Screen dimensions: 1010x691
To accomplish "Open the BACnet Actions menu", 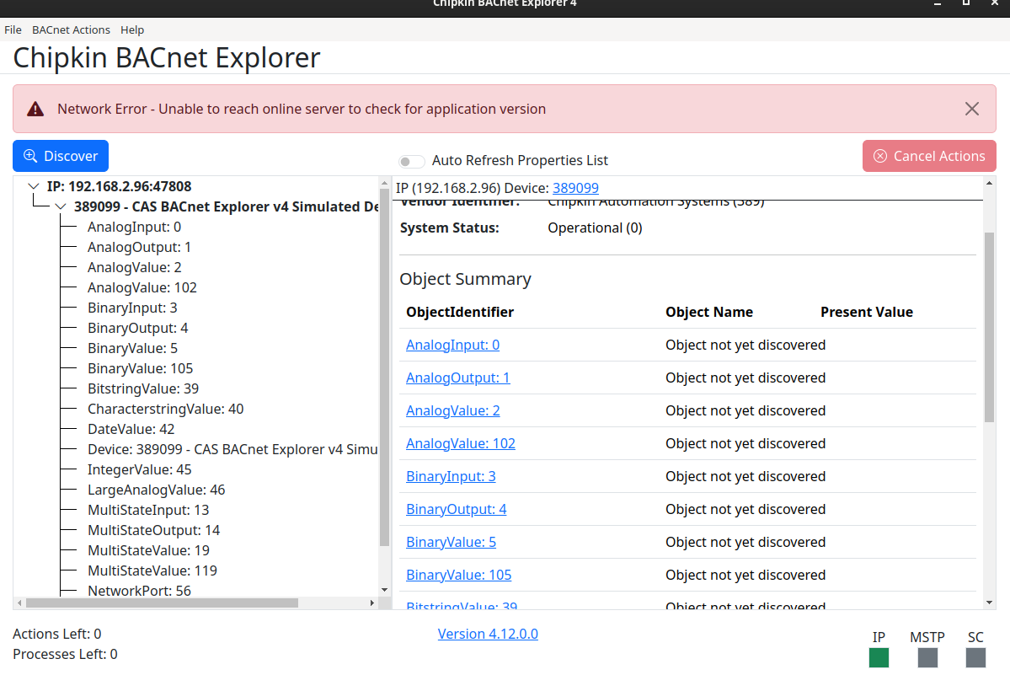I will point(71,29).
